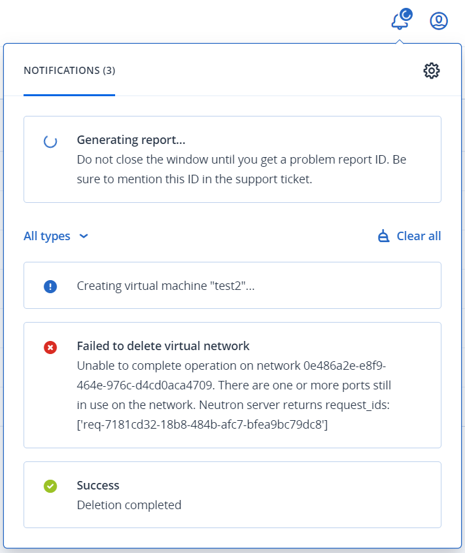Click the request ID text req-7181cd32
This screenshot has width=465, height=553.
202,425
